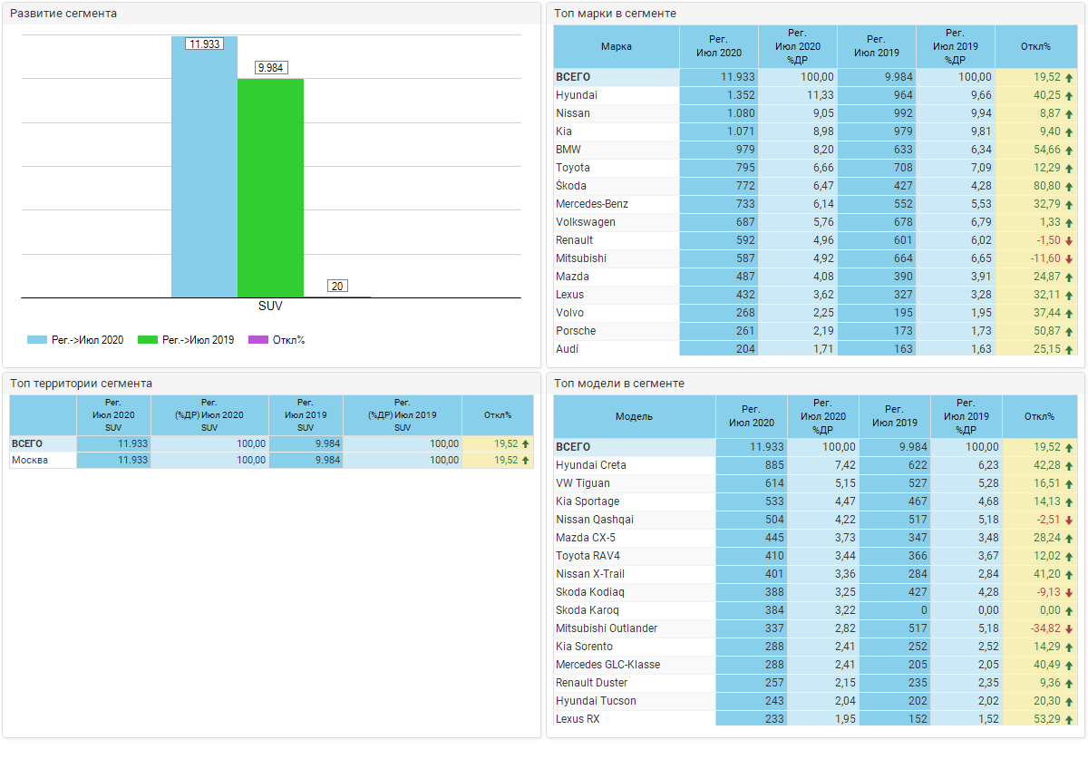1088x769 pixels.
Task: Select the Hyundai Creta model row
Action: (x=815, y=465)
